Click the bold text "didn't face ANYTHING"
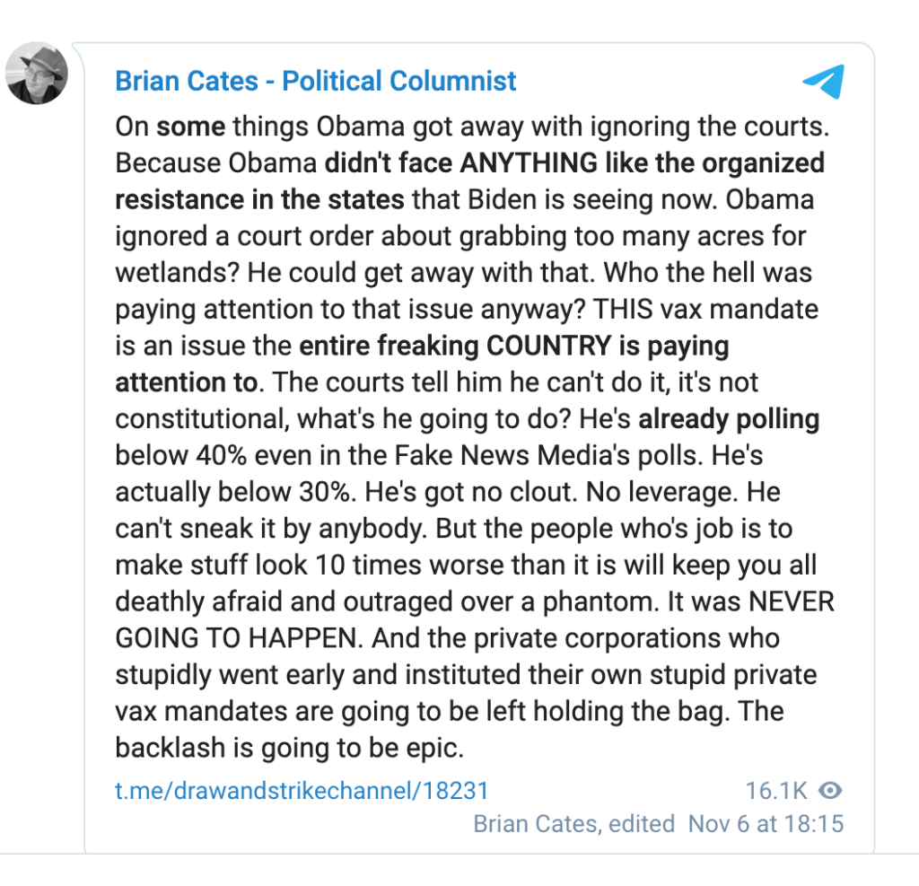This screenshot has height=886, width=919. tap(461, 163)
